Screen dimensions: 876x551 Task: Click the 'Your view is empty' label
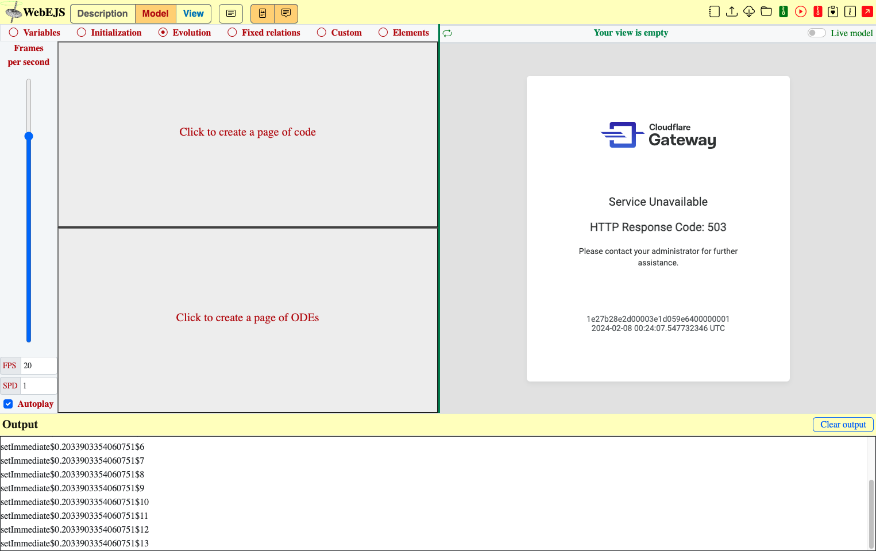pos(631,33)
